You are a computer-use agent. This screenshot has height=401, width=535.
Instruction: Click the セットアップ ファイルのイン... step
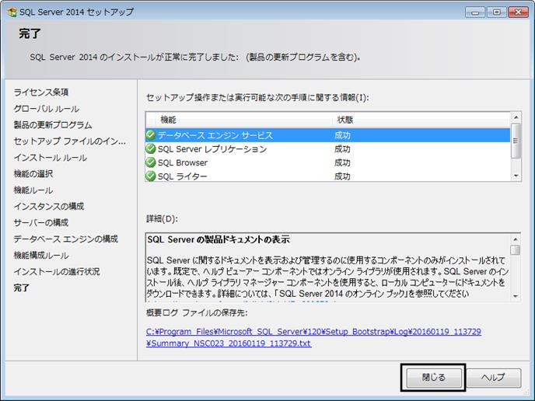click(x=70, y=141)
